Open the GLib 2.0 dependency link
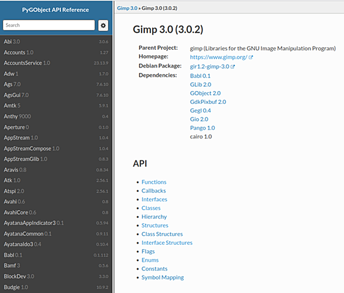344x293 pixels. click(201, 85)
